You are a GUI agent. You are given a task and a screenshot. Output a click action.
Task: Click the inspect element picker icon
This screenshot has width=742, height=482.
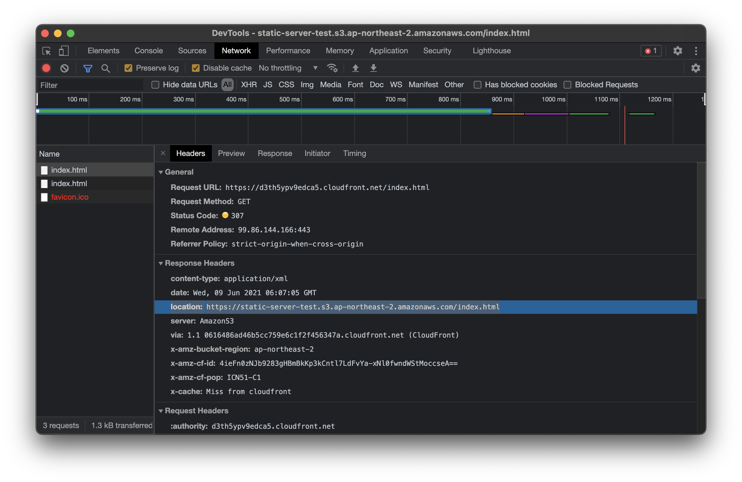coord(47,51)
